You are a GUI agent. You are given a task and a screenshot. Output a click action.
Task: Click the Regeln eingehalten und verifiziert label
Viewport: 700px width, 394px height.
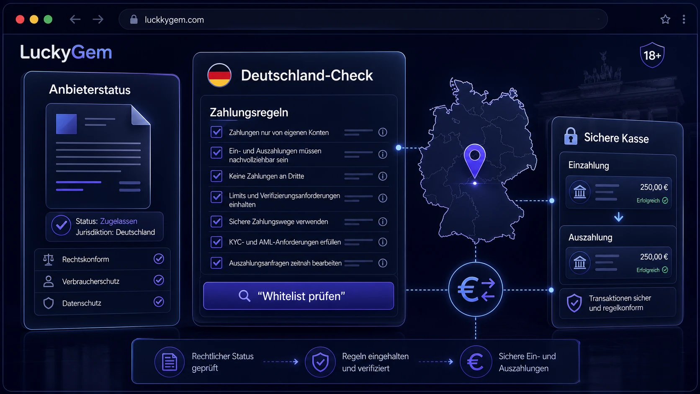tap(376, 362)
